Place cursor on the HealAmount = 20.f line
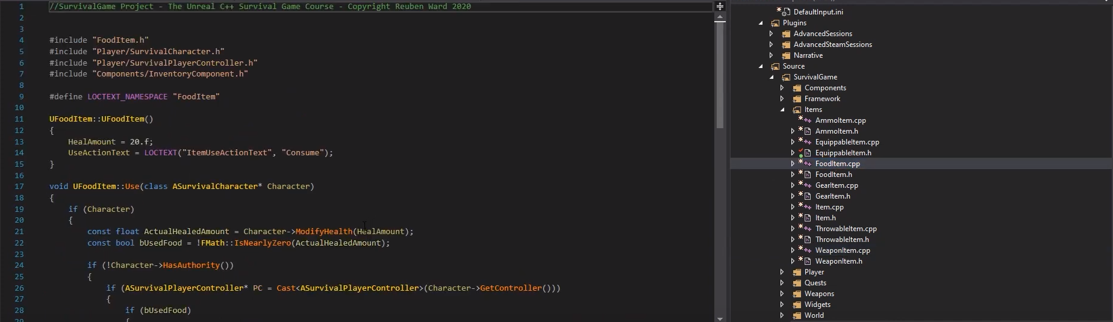1113x322 pixels. [x=110, y=142]
